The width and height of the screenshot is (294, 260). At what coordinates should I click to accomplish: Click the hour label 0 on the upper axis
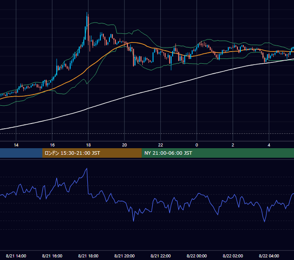point(197,145)
